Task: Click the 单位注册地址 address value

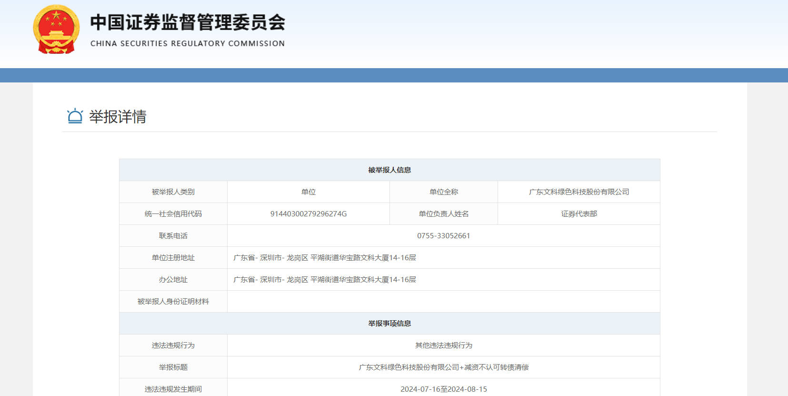Action: point(324,258)
